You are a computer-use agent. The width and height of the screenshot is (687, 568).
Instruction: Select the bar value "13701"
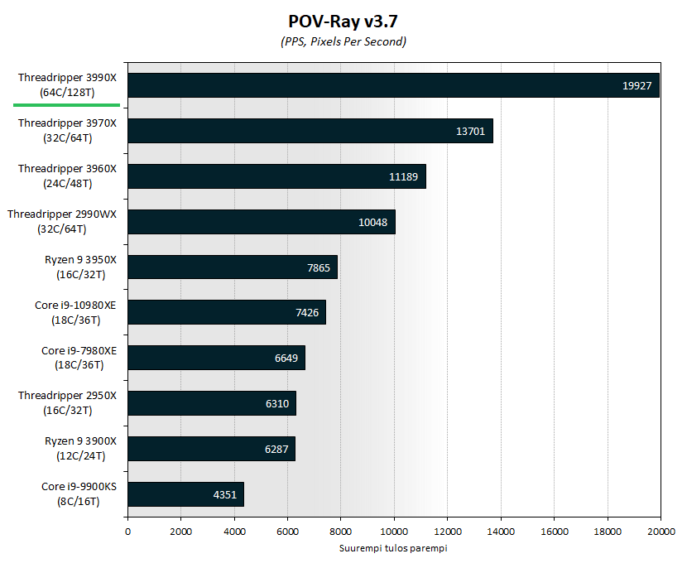pyautogui.click(x=471, y=132)
